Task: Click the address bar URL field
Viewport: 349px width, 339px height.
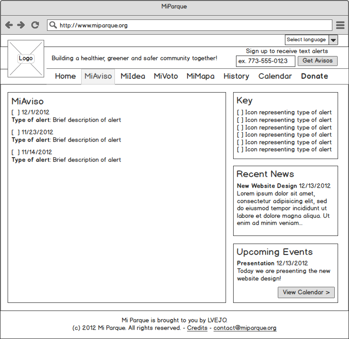Action: tap(189, 25)
